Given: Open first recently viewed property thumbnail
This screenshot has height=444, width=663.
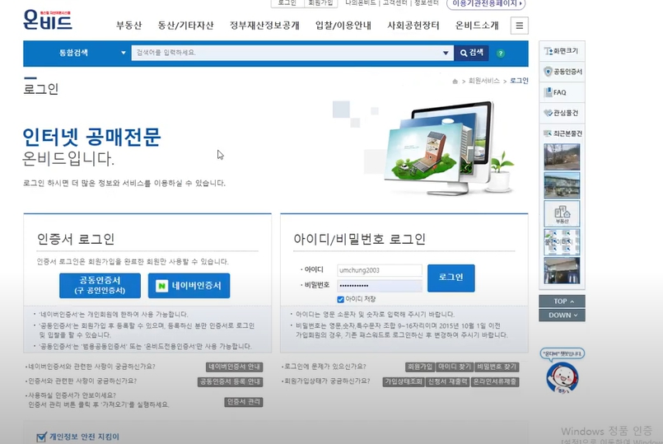Looking at the screenshot, I should click(562, 157).
